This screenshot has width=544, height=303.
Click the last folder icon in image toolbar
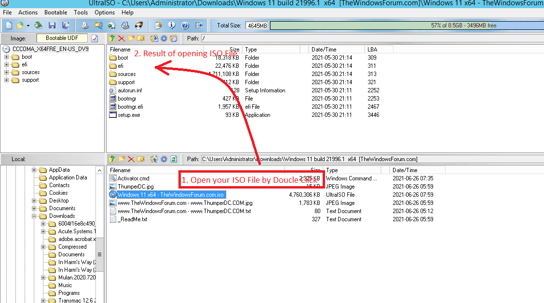tap(174, 38)
